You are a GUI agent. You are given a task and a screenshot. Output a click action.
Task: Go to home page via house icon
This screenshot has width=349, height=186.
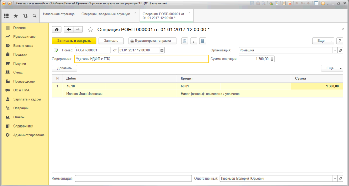57,30
